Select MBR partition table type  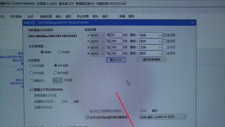[46, 52]
